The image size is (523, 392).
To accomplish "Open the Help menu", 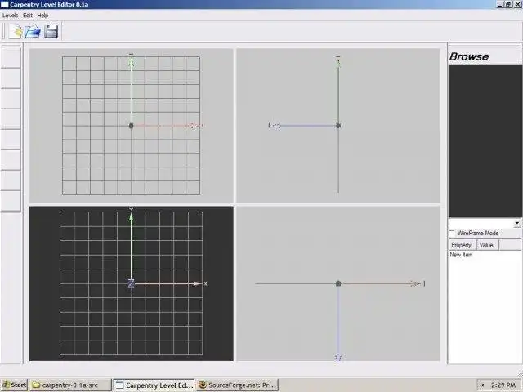I will 42,16.
